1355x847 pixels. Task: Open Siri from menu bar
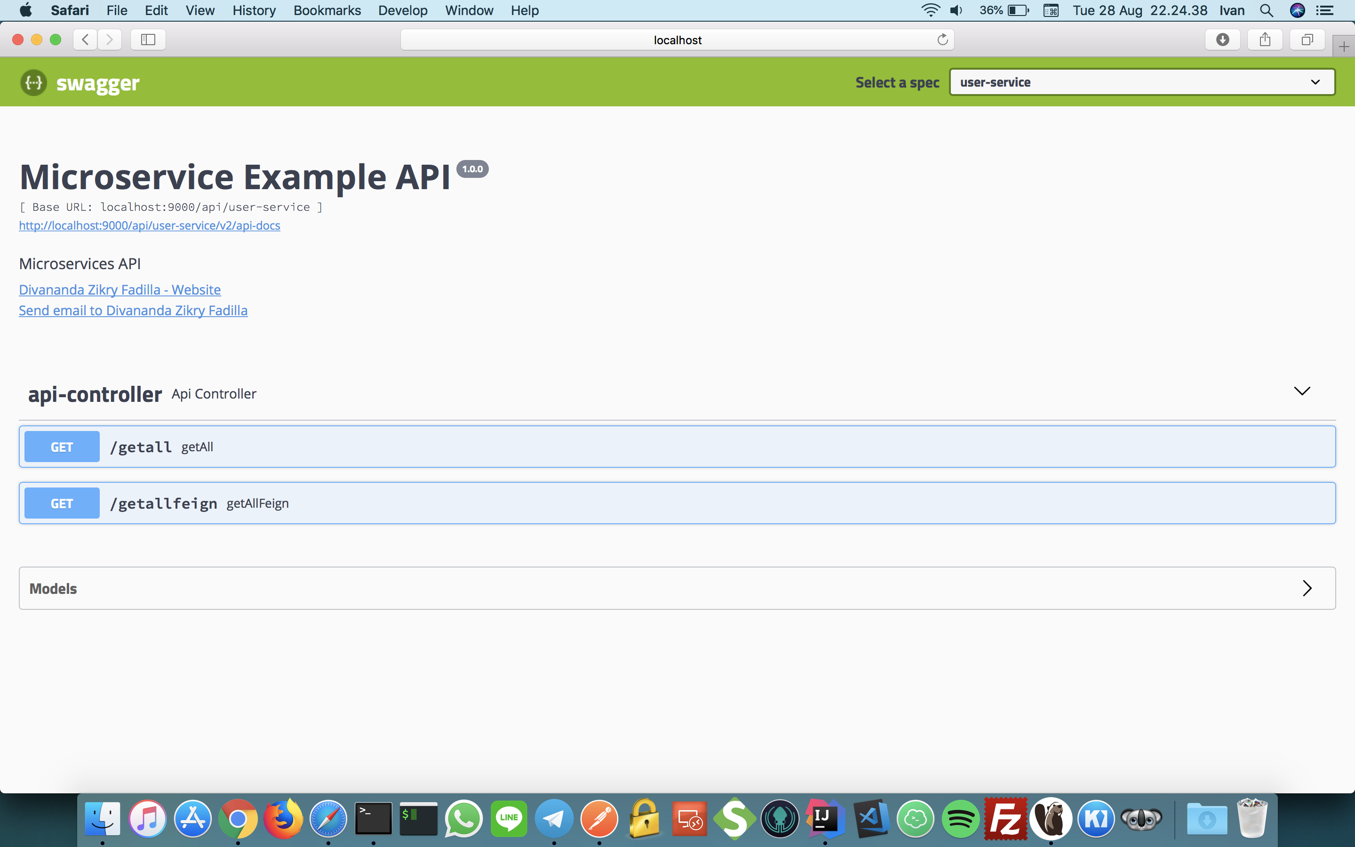point(1297,10)
